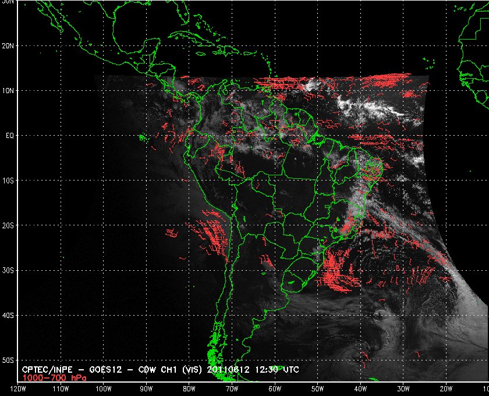Select the 30S latitude label

coord(8,270)
